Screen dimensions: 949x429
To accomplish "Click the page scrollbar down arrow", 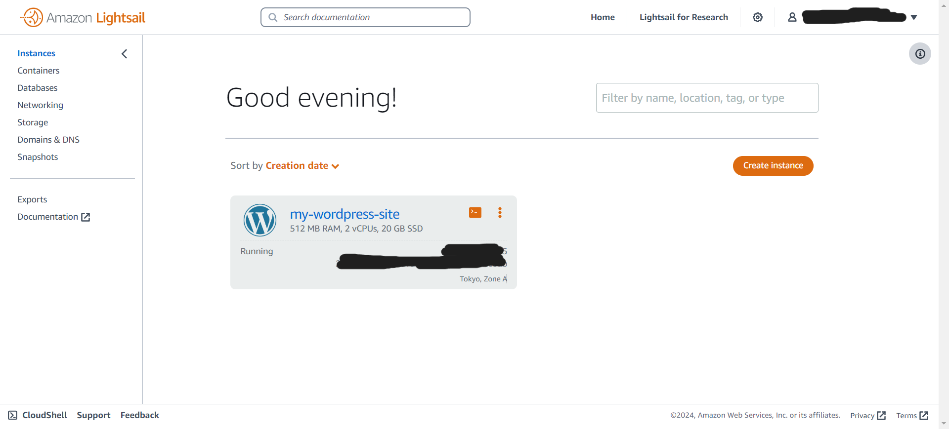I will 944,424.
